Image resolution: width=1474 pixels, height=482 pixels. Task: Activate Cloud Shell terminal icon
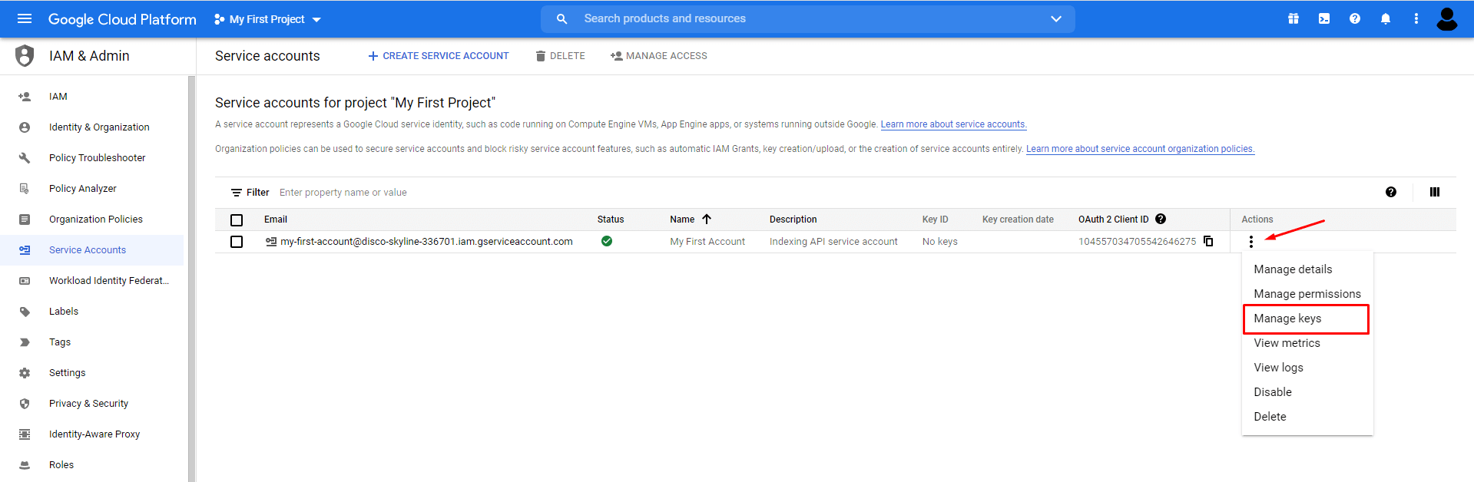click(x=1324, y=18)
